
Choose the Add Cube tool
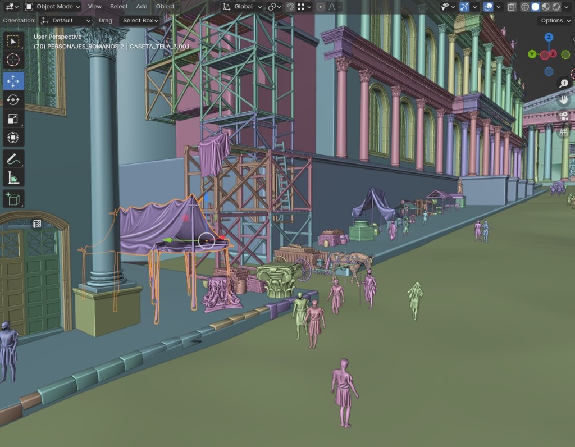click(x=12, y=198)
